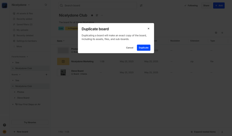Open the search filter sliders icon
This screenshot has height=136, width=232.
click(141, 5)
